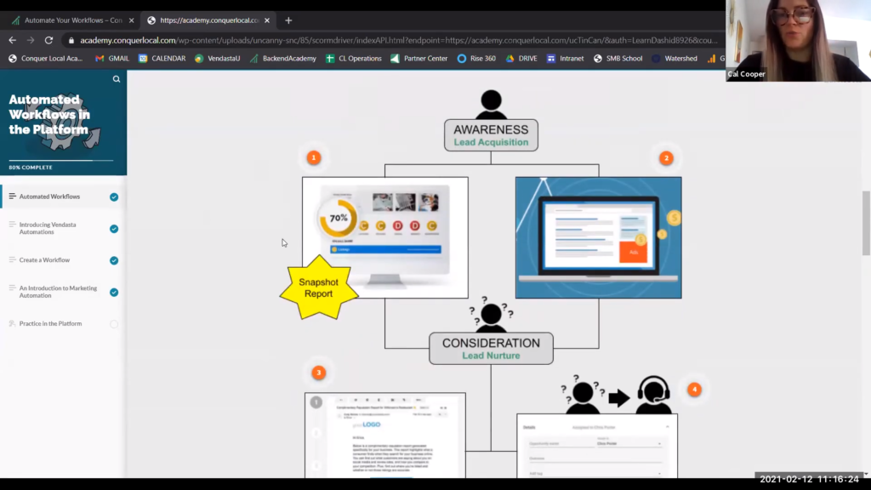Open Automated Workflows lesson
This screenshot has height=490, width=871.
coord(49,197)
